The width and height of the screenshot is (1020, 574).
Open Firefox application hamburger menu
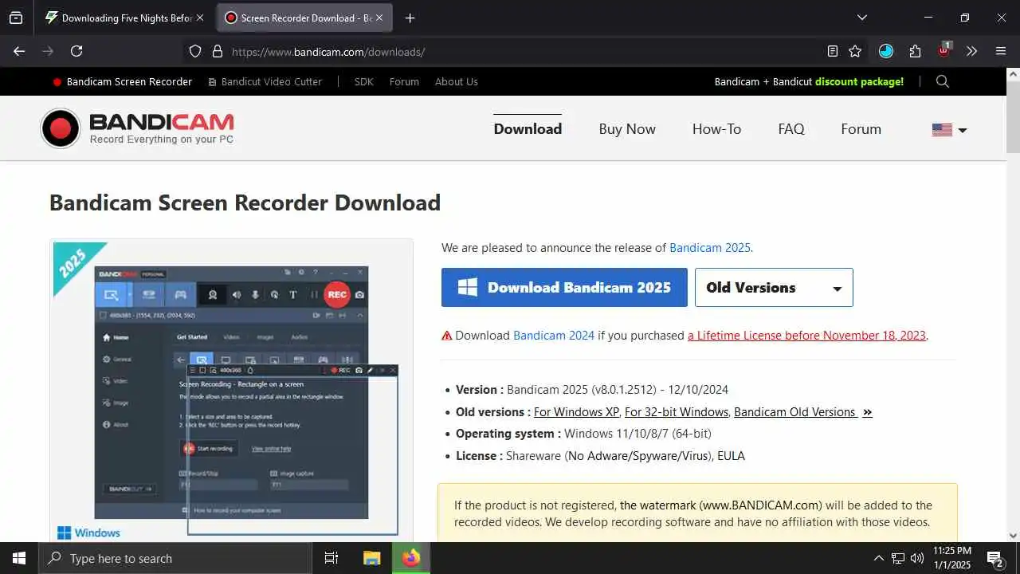pos(1001,51)
